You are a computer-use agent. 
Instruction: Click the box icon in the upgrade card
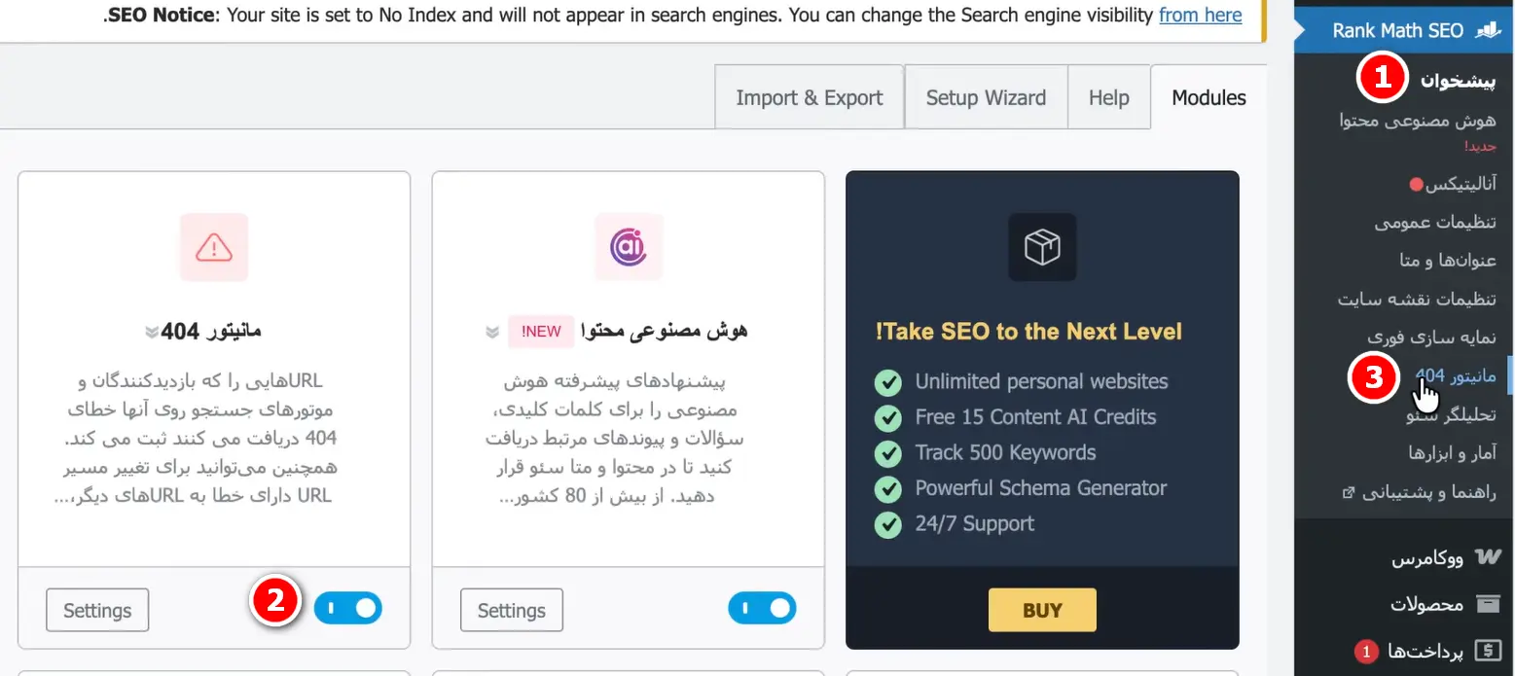pos(1042,248)
